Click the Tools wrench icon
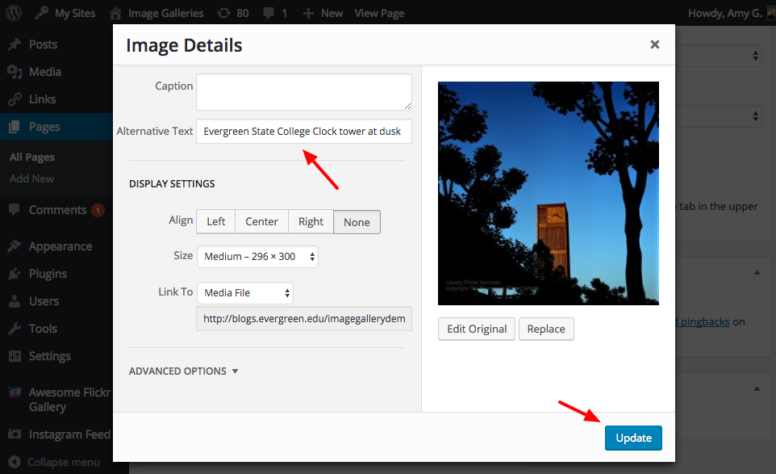 click(15, 329)
